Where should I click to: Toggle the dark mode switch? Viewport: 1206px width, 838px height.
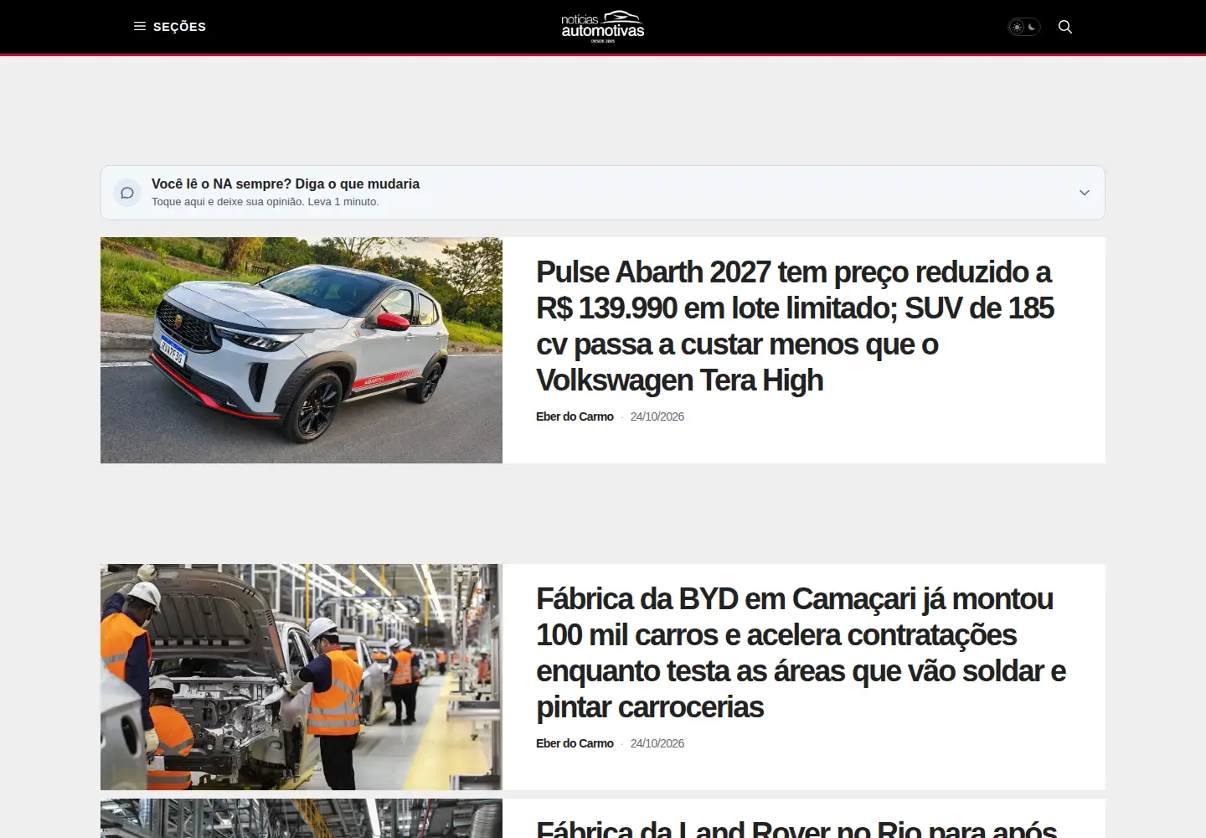(1023, 27)
